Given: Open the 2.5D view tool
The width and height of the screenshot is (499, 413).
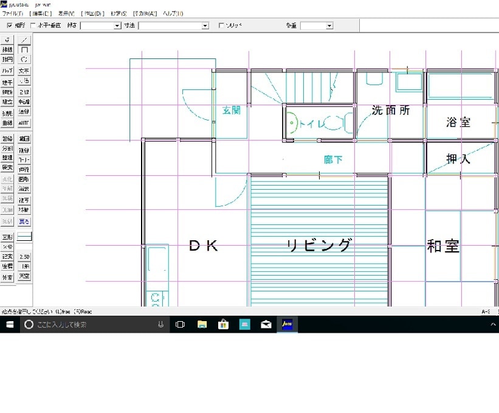Looking at the screenshot, I should pos(24,257).
